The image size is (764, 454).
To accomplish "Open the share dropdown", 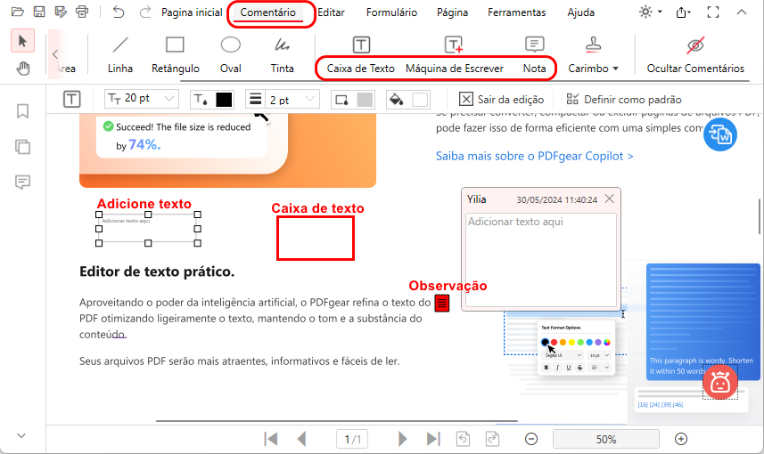I will 683,12.
